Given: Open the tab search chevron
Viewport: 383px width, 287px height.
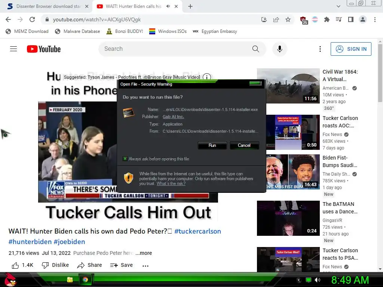Looking at the screenshot, I should click(338, 6).
